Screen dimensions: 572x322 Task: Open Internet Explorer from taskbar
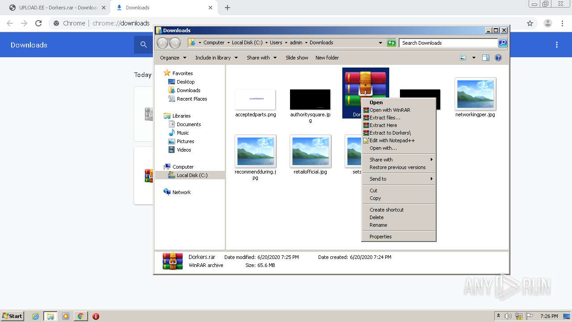(x=35, y=316)
